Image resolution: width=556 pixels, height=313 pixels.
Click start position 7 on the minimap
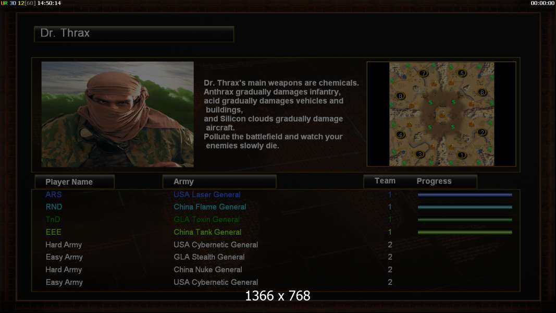pos(424,74)
